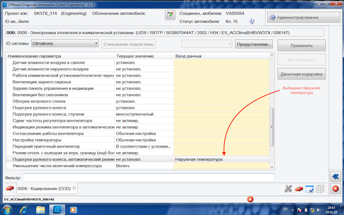This screenshot has height=215, width=344.
Task: Select row Настройка температуры
Action: 138,140
